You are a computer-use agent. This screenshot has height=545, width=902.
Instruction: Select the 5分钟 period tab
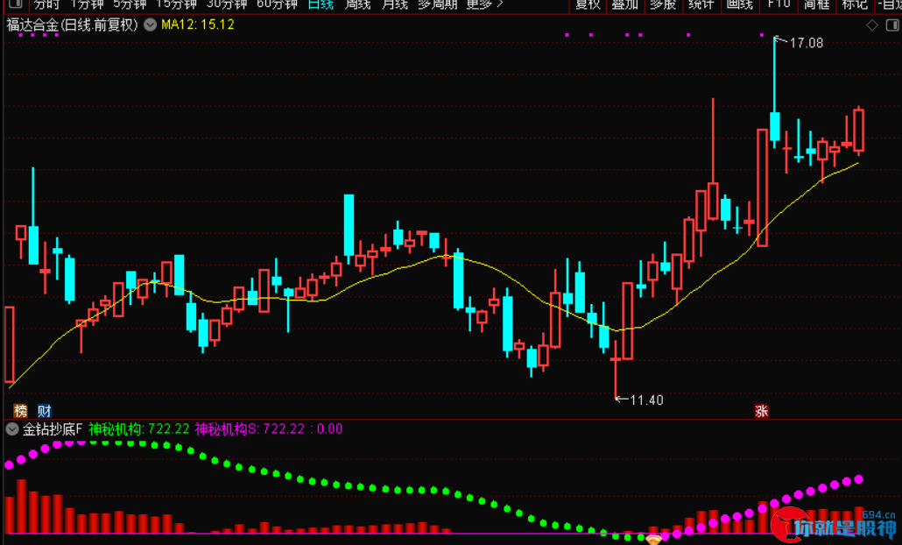click(130, 4)
